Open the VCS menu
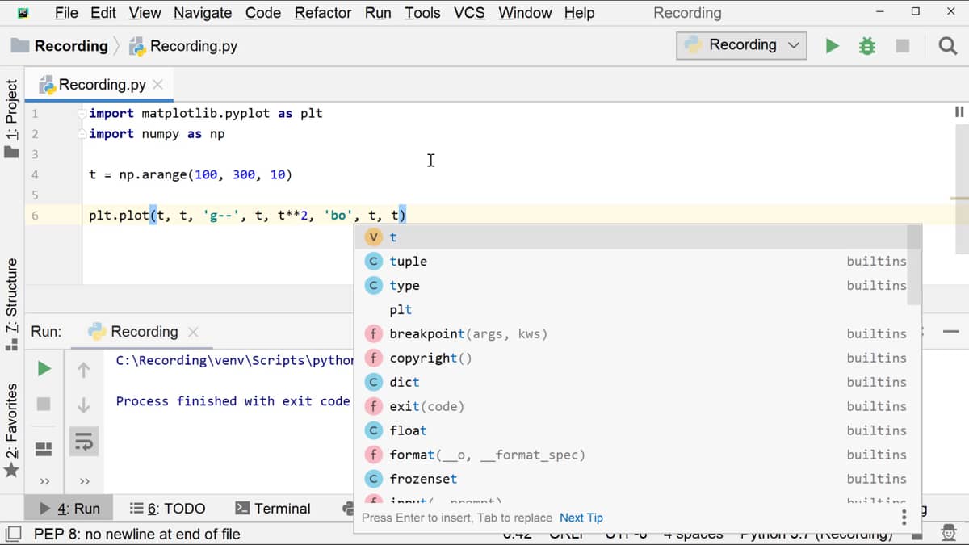969x545 pixels. pyautogui.click(x=469, y=13)
